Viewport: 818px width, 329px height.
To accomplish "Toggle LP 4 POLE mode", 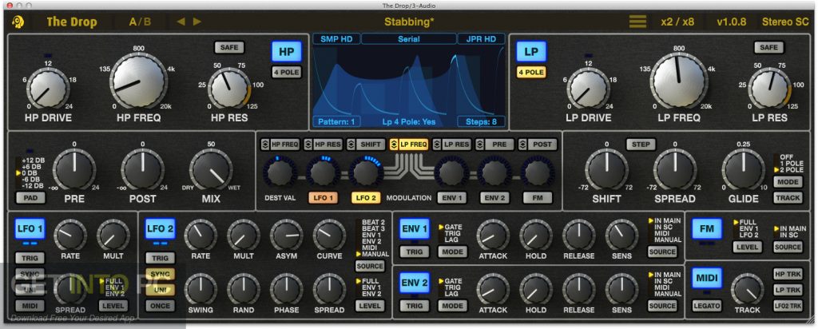I will tap(531, 72).
